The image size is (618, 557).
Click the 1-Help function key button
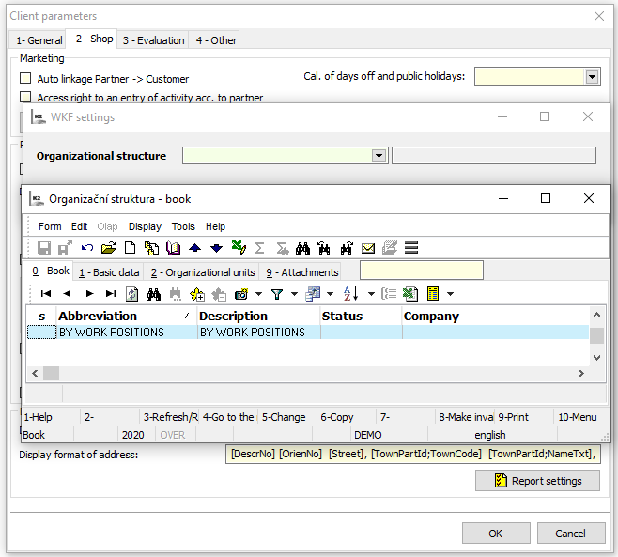51,417
